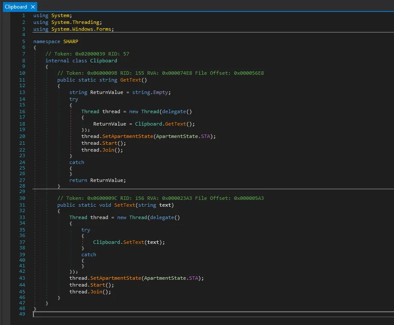Click line number 1 in the gutter

tap(24, 15)
